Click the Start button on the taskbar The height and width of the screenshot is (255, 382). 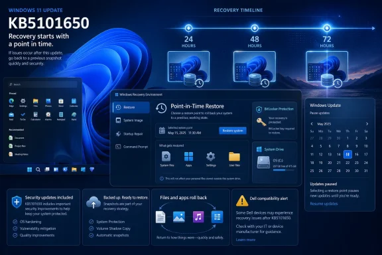click(29, 169)
